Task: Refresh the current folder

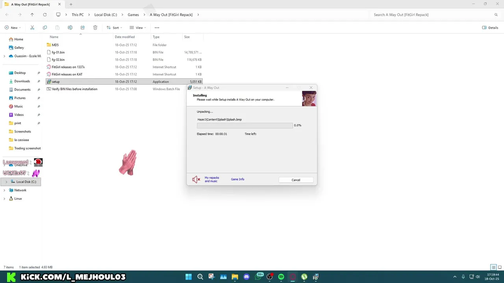Action: (x=45, y=15)
